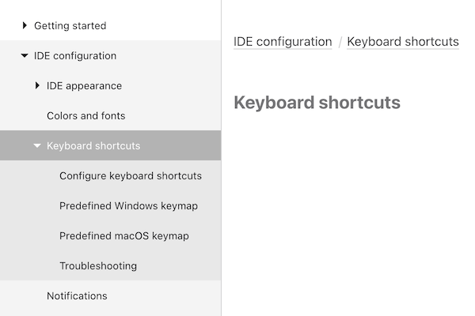The height and width of the screenshot is (316, 475).
Task: Open Predefined macOS keymap page
Action: [124, 236]
